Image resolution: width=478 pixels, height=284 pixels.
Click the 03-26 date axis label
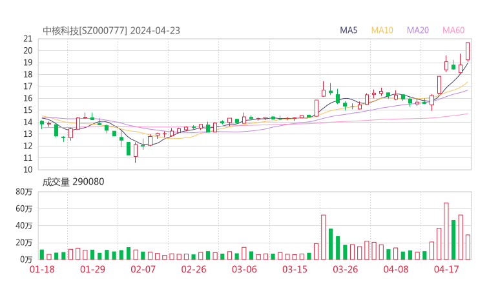[345, 269]
